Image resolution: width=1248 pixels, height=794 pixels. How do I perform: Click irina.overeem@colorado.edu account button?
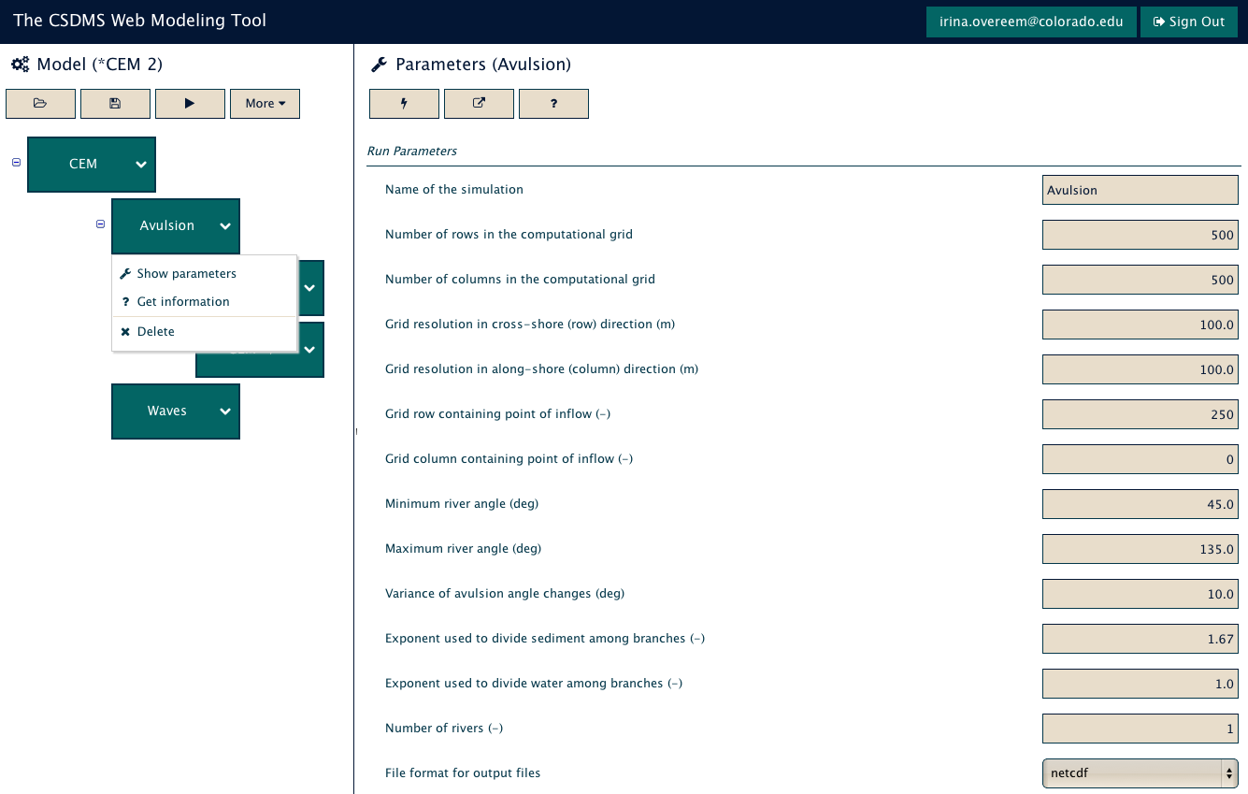1031,22
